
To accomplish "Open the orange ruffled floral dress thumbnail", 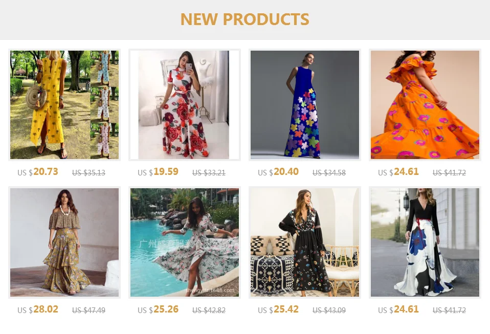I will (425, 105).
